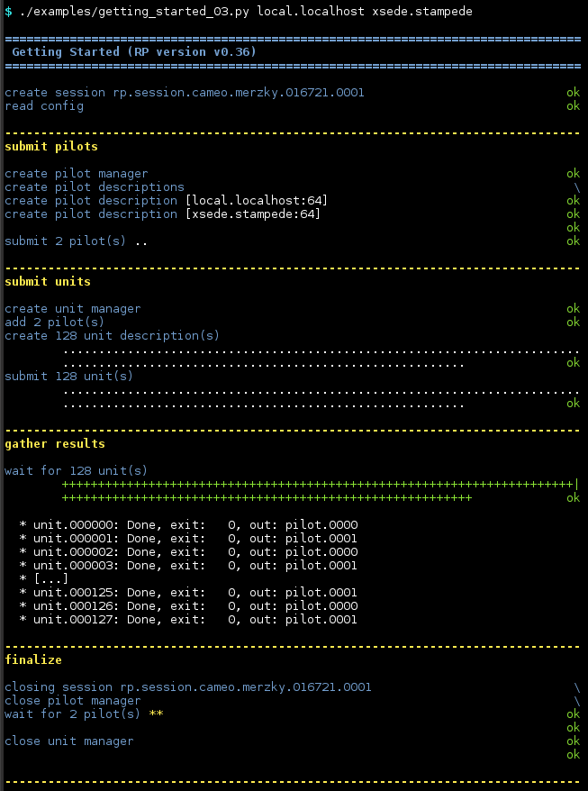Click the 'create pilot descriptions' line
The width and height of the screenshot is (588, 791).
(x=95, y=187)
